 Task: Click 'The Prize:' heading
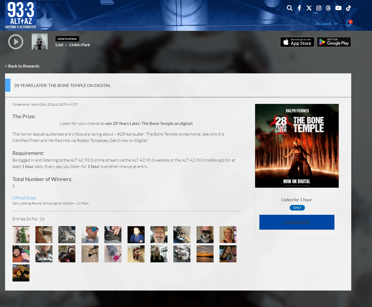click(24, 117)
